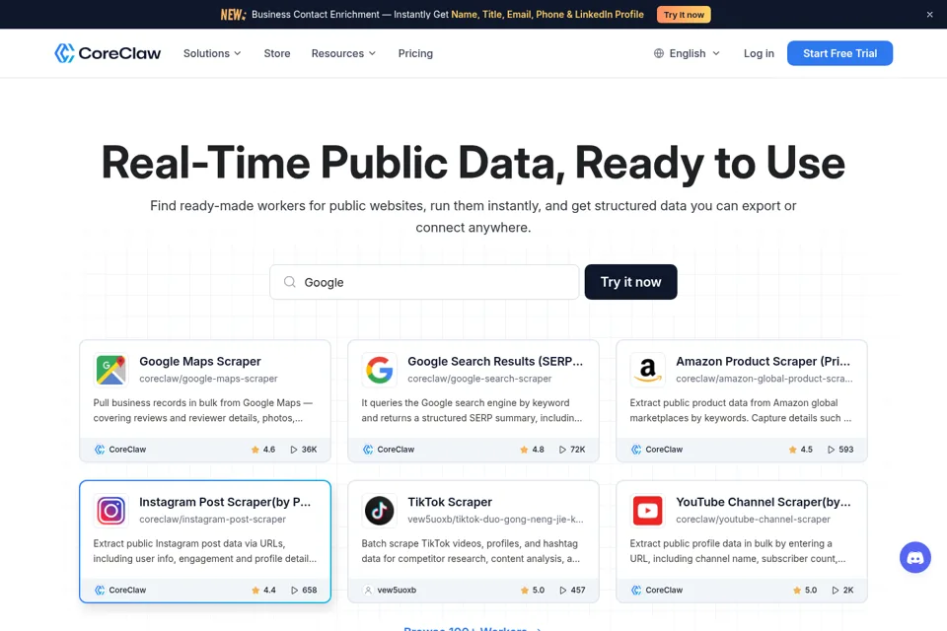Viewport: 947px width, 631px height.
Task: Click star rating 5.0 on YouTube card
Action: pyautogui.click(x=803, y=590)
